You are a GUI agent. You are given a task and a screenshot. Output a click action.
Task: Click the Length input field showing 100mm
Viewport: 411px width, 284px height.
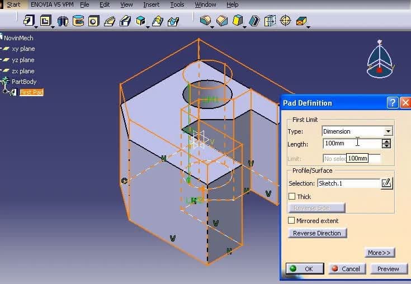coord(352,143)
